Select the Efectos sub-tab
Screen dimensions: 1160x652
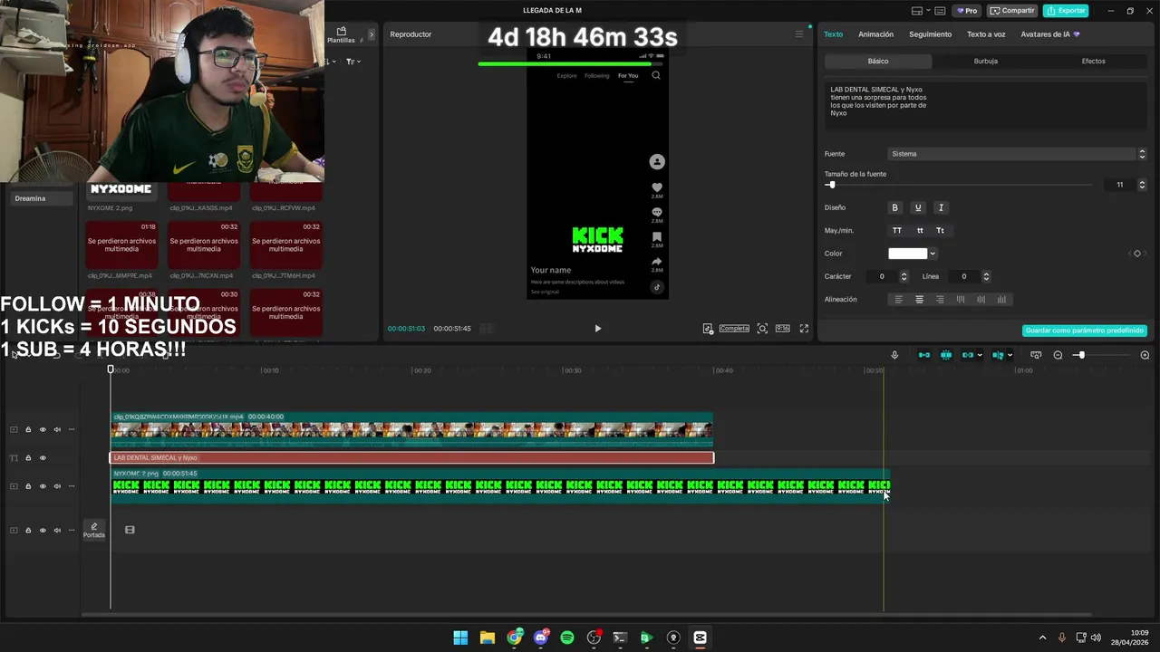point(1093,62)
